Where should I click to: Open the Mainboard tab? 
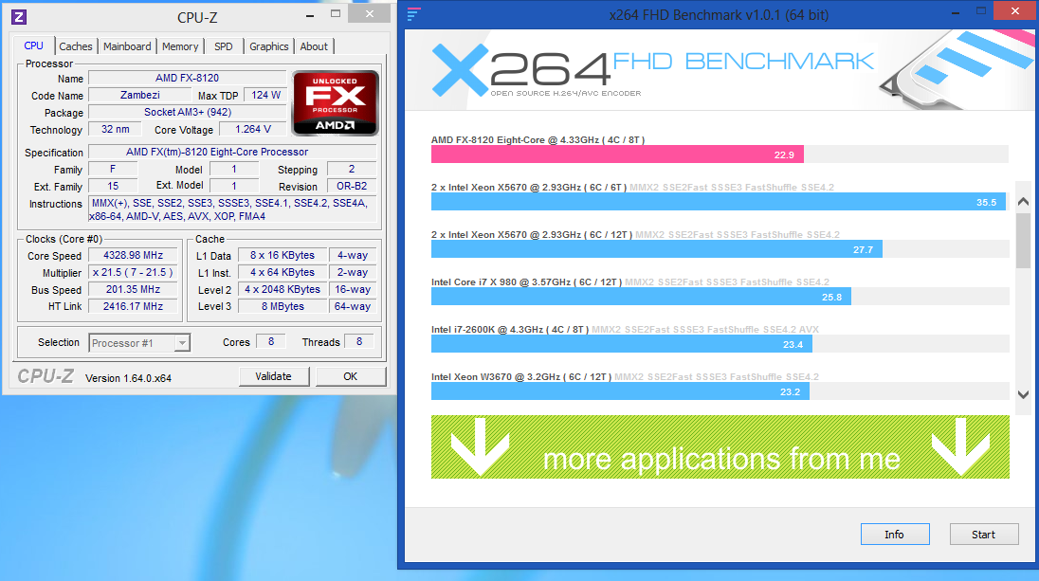tap(127, 46)
